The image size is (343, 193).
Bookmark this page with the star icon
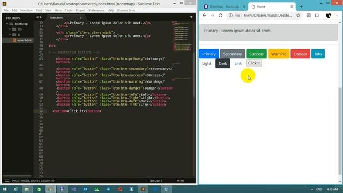click(298, 16)
